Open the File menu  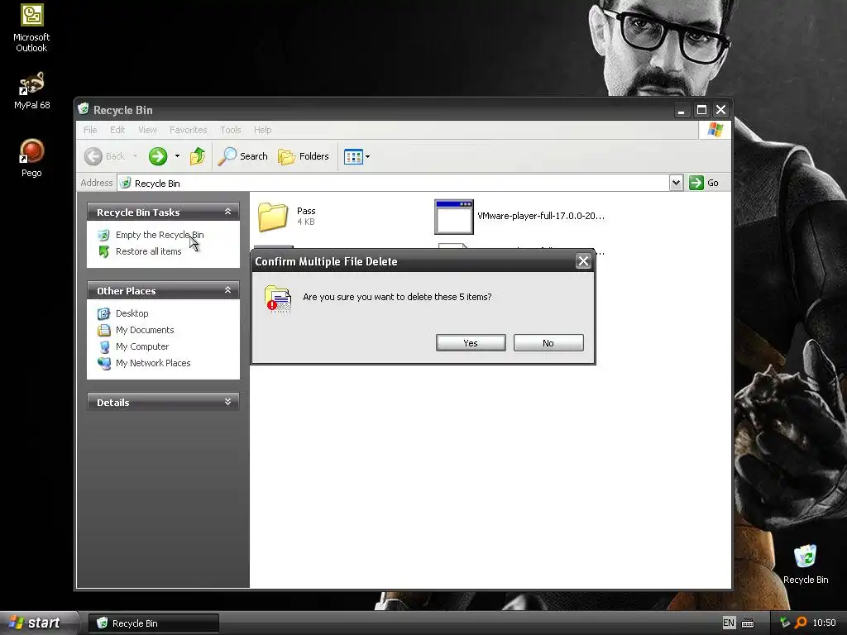coord(90,130)
